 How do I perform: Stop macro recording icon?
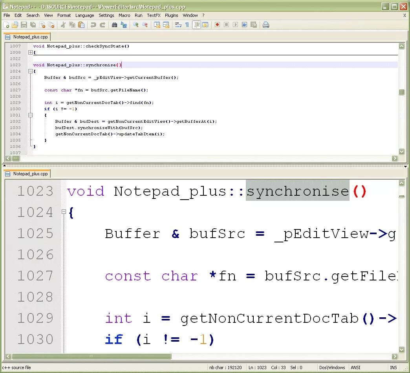tap(227, 25)
